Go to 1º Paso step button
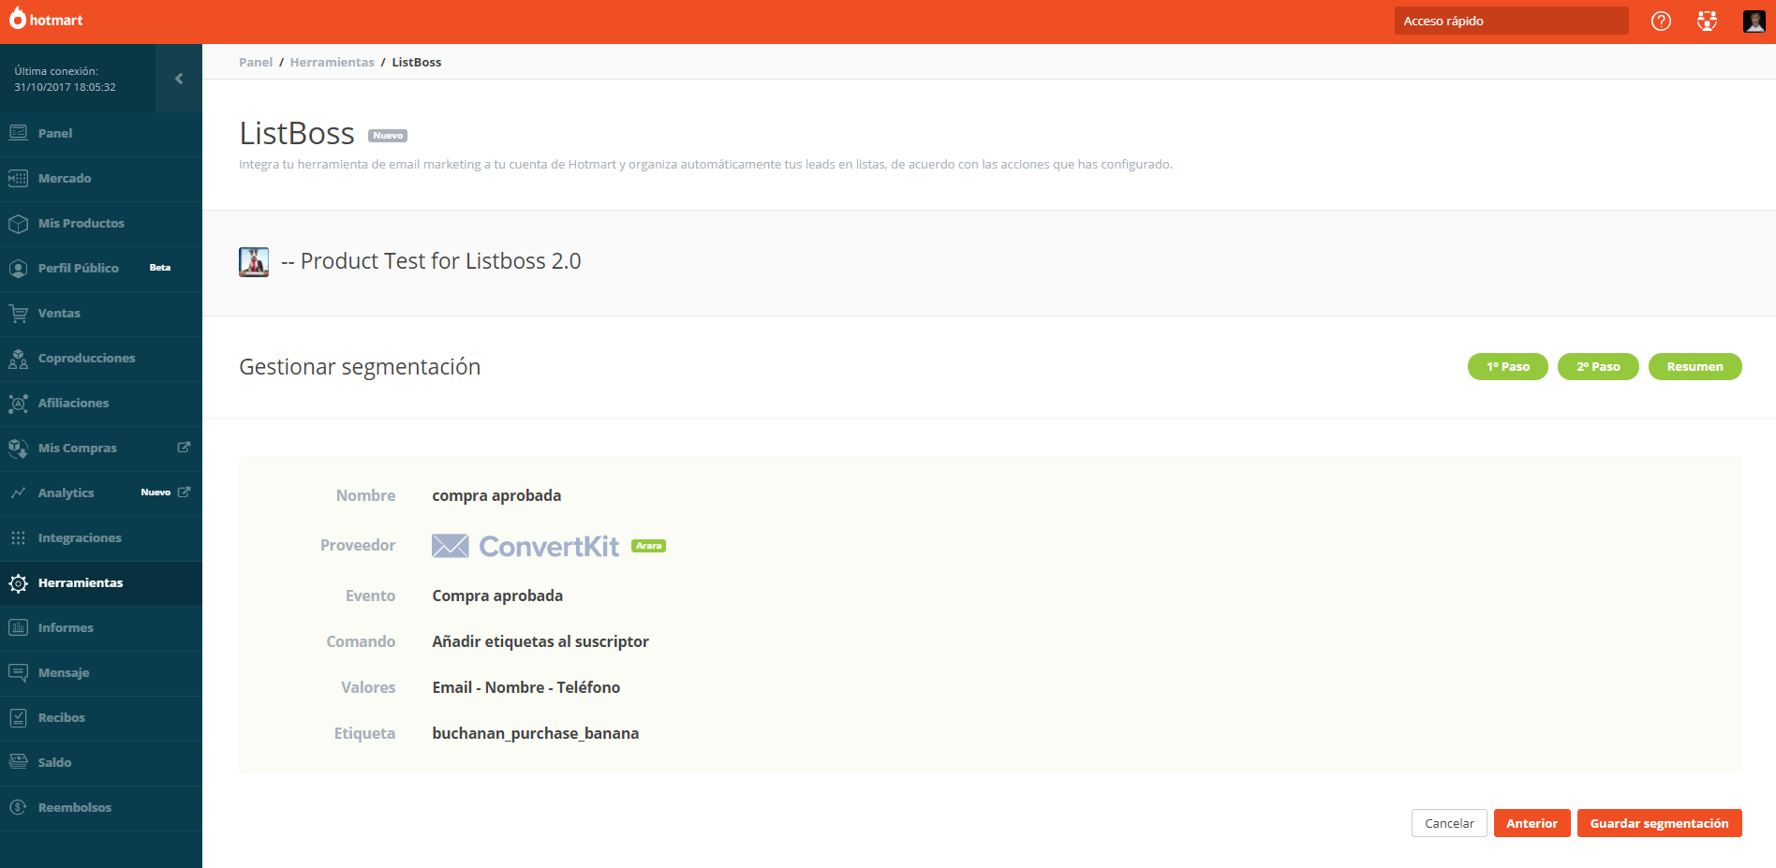The width and height of the screenshot is (1776, 868). 1507,367
